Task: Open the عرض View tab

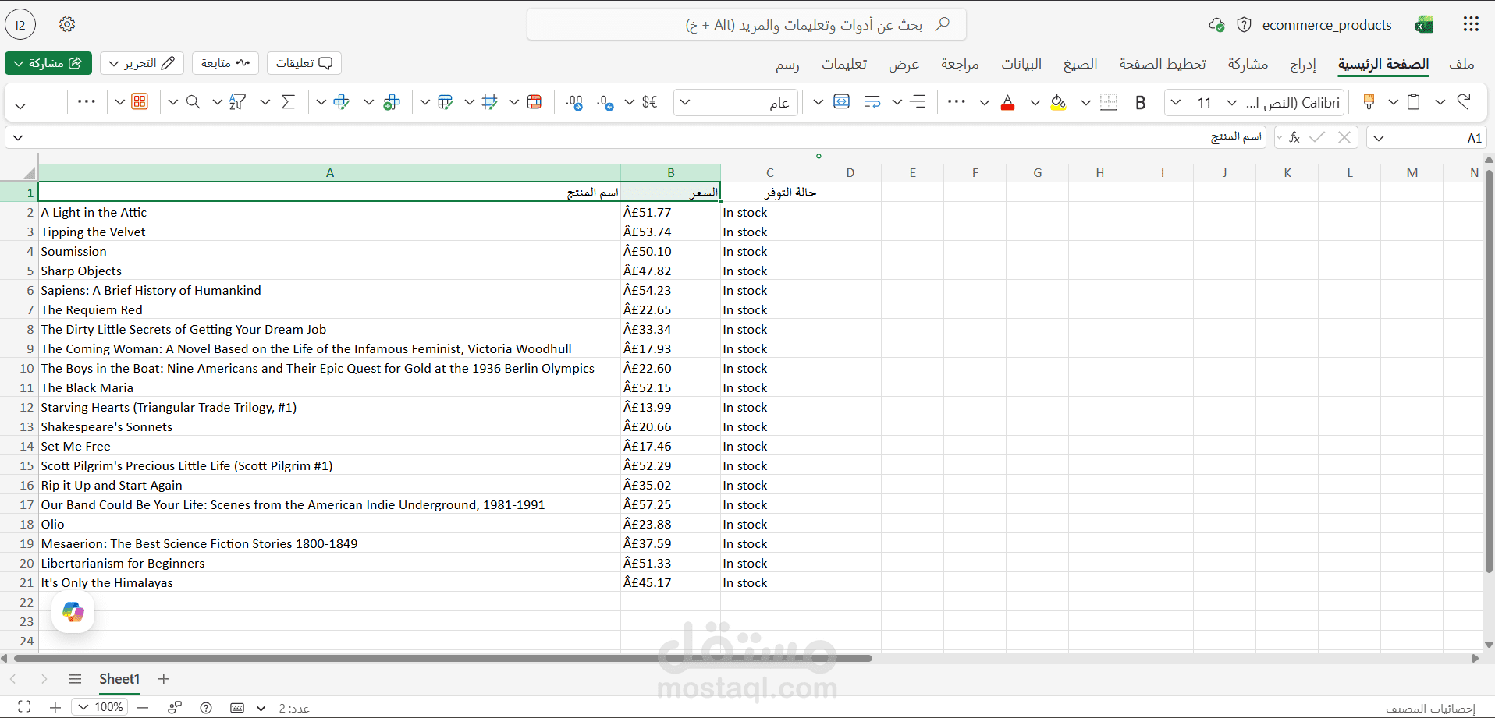Action: [x=904, y=64]
